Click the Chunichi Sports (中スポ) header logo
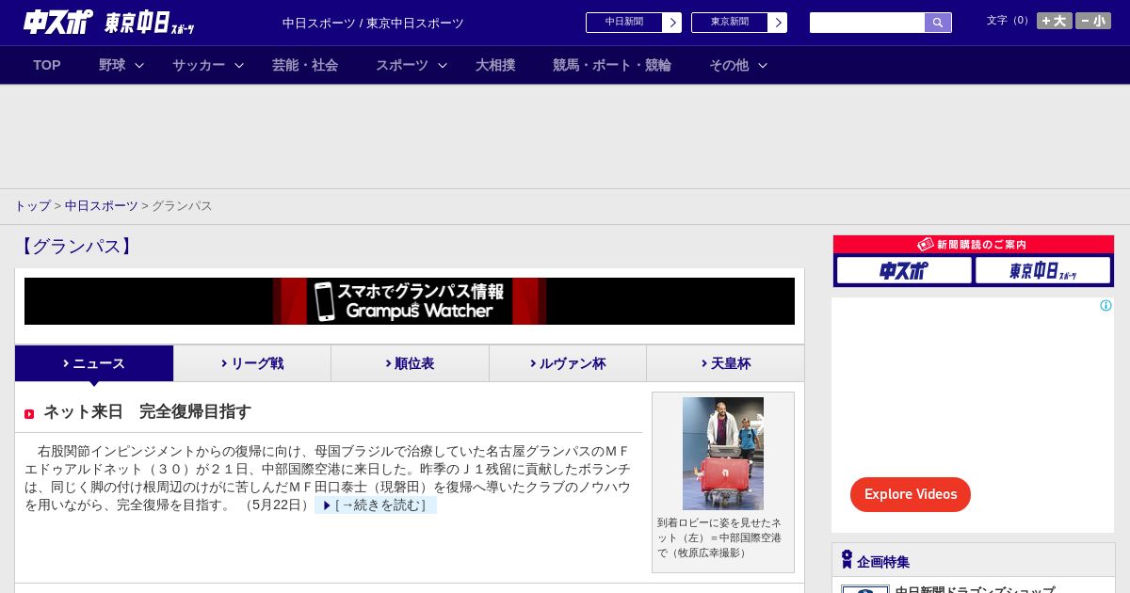 pyautogui.click(x=57, y=23)
